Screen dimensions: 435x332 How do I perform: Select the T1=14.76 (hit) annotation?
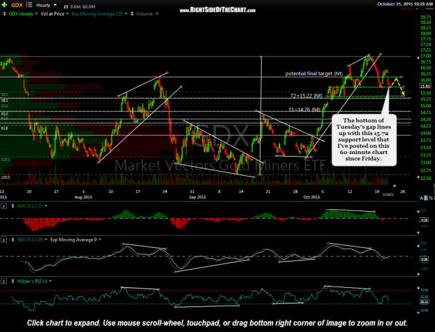tap(304, 109)
